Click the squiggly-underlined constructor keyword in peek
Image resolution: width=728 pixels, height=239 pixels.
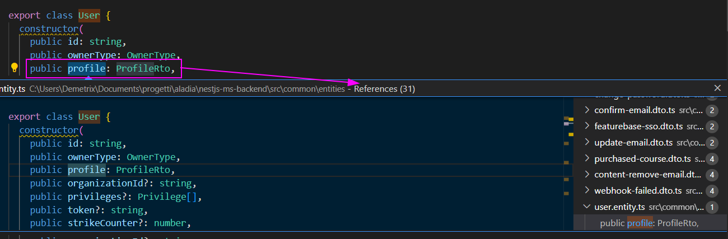click(49, 130)
